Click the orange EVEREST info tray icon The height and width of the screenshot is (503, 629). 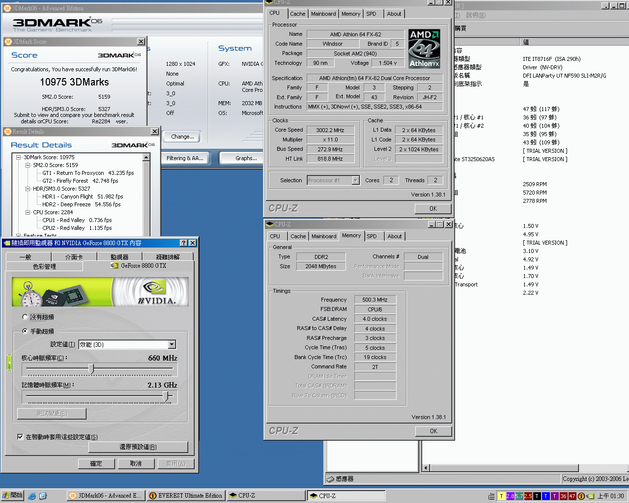point(581,496)
